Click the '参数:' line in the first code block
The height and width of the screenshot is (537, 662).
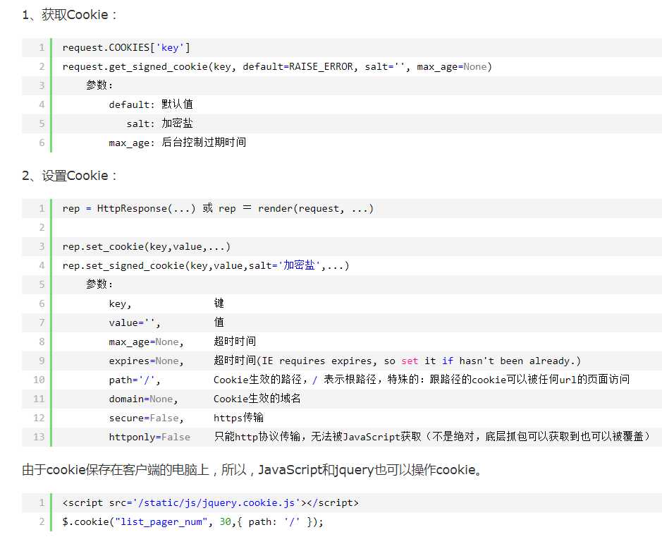tap(99, 85)
